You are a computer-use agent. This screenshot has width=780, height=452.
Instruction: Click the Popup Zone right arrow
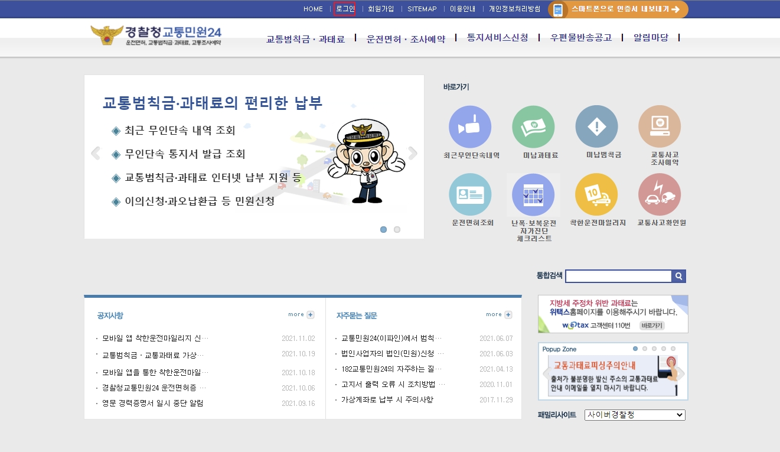(680, 374)
